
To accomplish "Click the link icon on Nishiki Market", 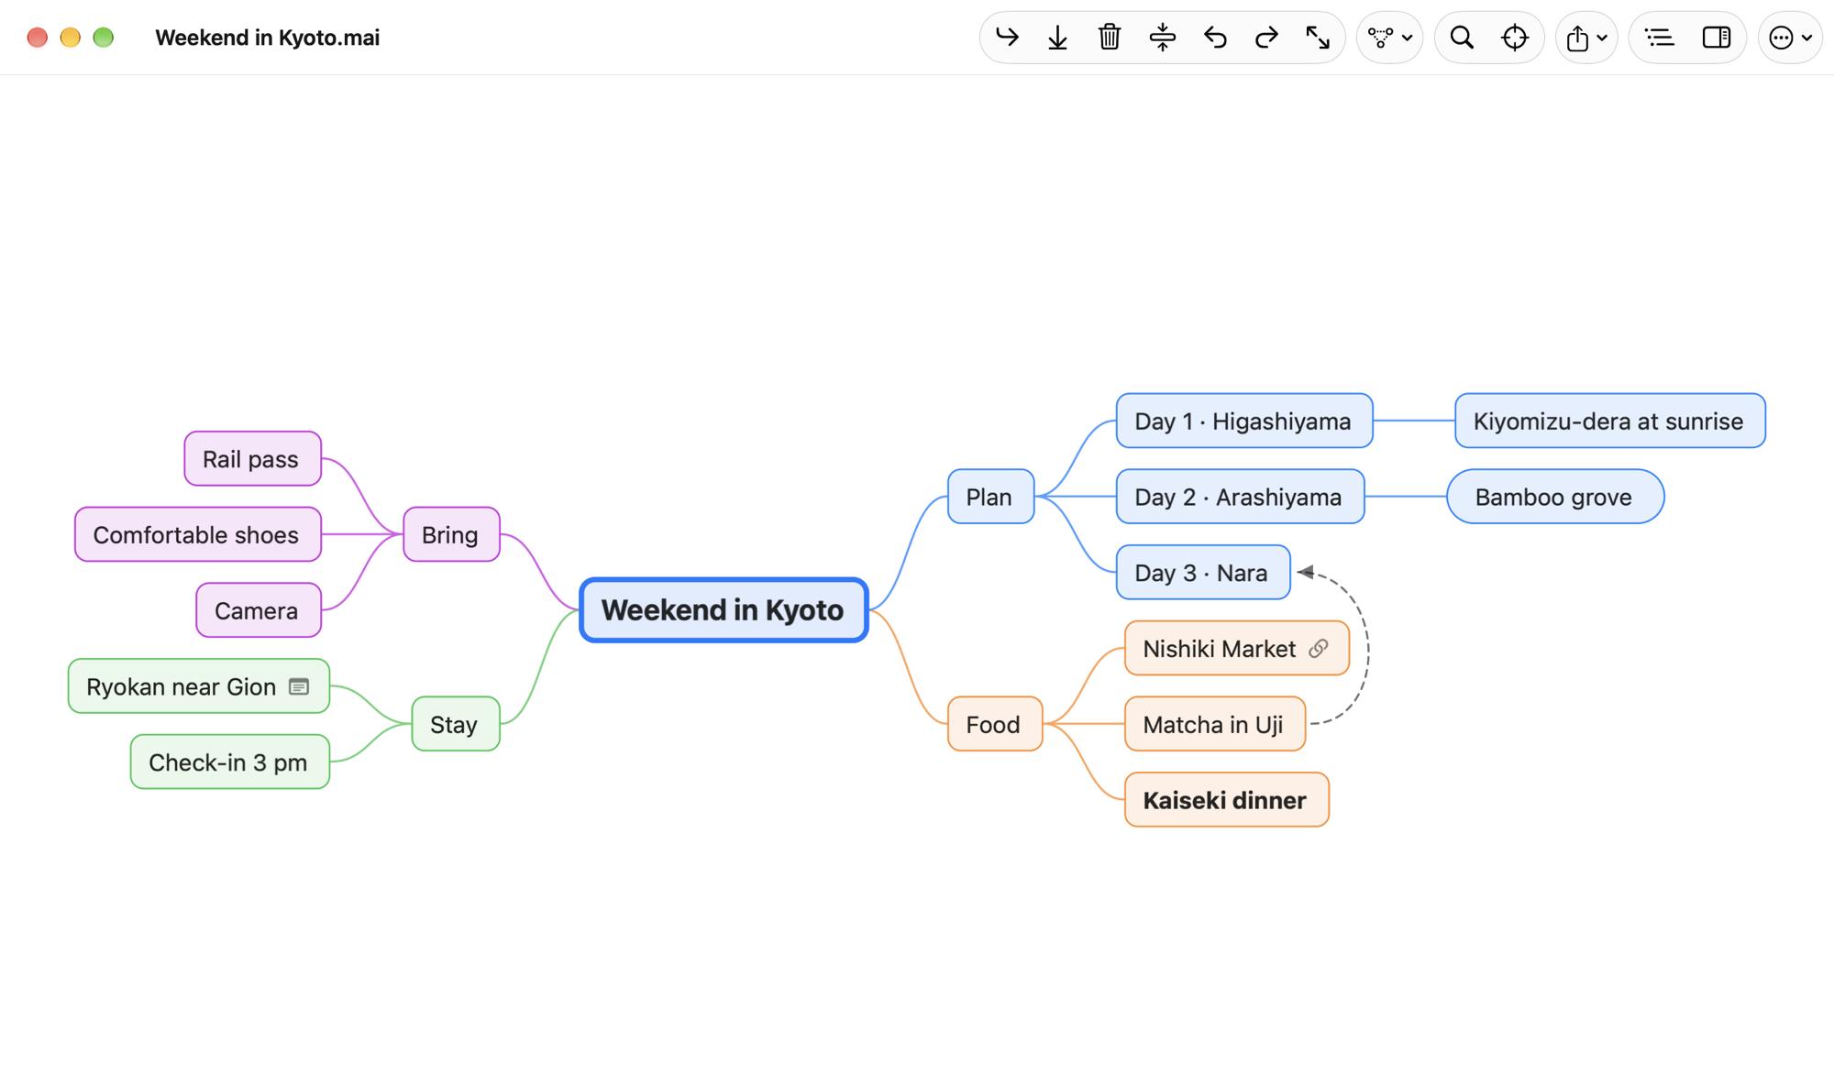I will (1319, 649).
